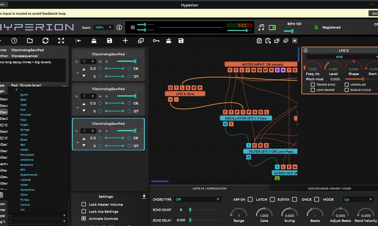Switch to NOTE FX / ARPEGGIATOR tab

tap(209, 188)
